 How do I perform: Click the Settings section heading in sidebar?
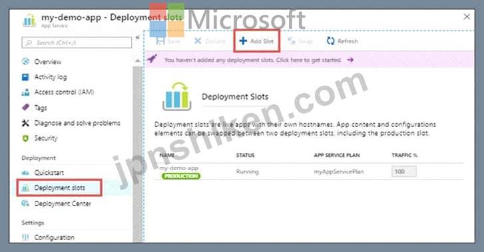click(x=33, y=223)
